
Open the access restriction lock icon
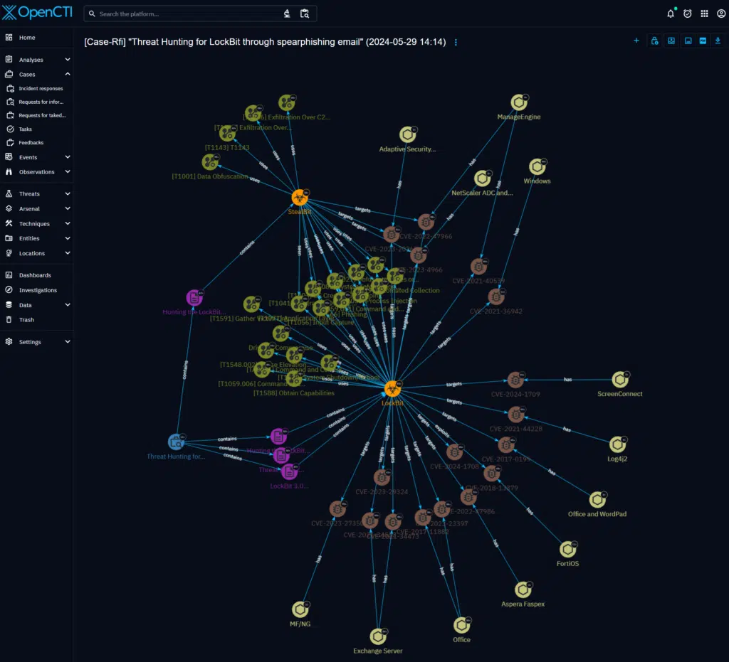[x=654, y=41]
